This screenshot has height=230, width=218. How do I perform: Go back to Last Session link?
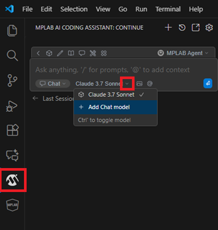[53, 98]
